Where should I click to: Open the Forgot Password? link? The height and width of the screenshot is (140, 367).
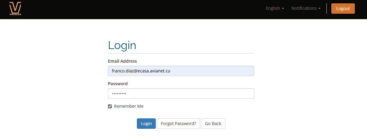[178, 124]
